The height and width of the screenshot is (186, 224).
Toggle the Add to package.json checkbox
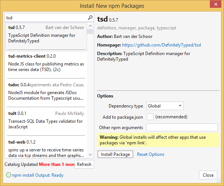[150, 117]
